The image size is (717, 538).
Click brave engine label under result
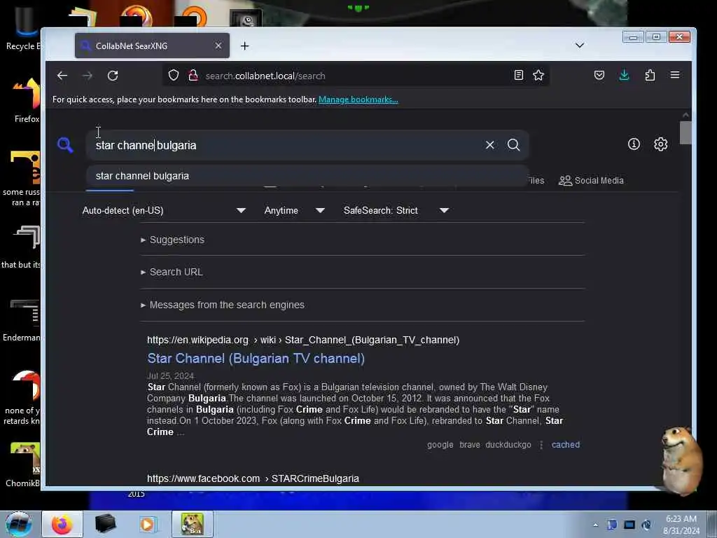click(x=470, y=445)
